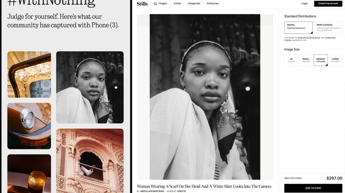Choose the Large image size
The height and width of the screenshot is (193, 345).
pos(335,60)
